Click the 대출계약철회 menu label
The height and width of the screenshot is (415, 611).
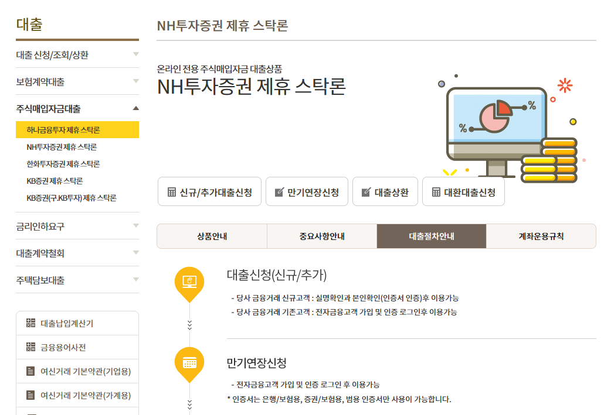point(40,253)
